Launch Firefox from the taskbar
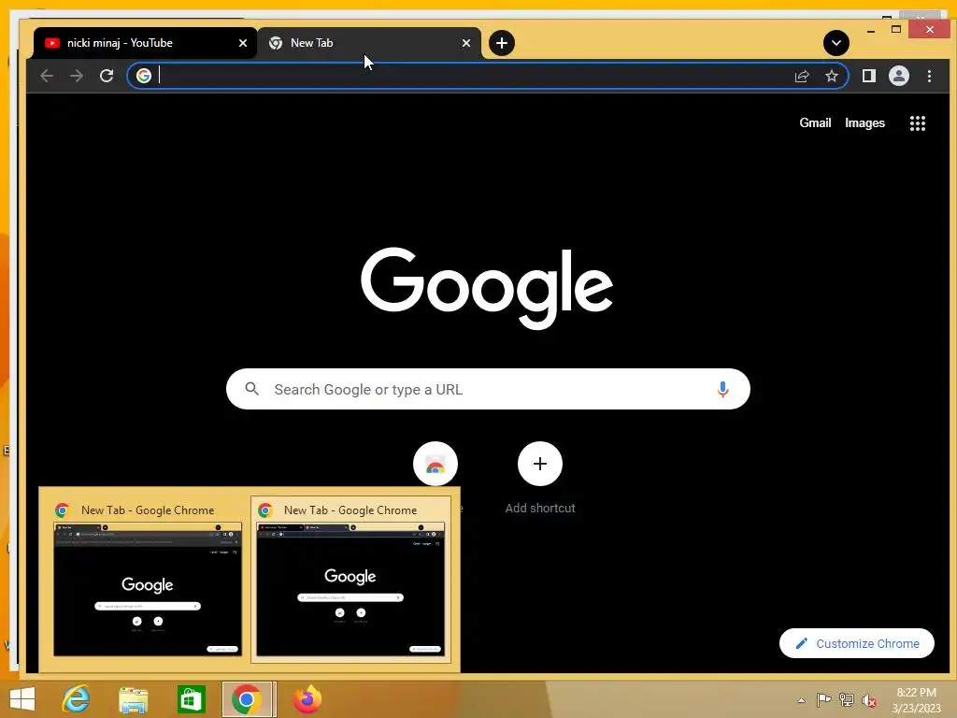 coord(307,699)
